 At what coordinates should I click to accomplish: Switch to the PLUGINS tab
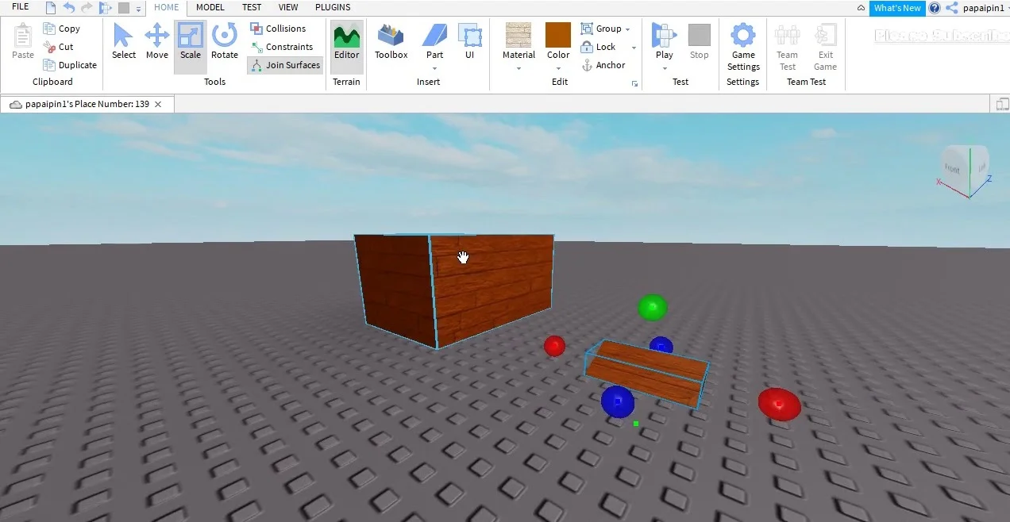(x=333, y=7)
